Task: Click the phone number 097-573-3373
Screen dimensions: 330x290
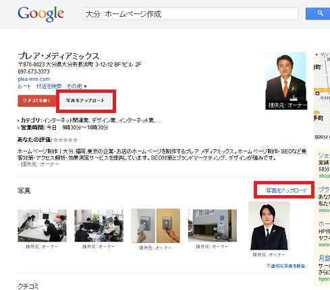Action: coord(34,72)
